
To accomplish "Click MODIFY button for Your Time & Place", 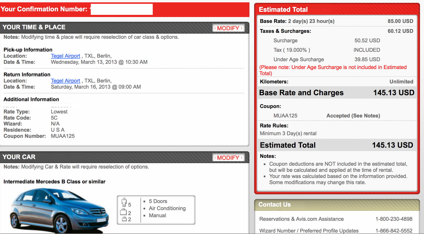I will (x=228, y=28).
